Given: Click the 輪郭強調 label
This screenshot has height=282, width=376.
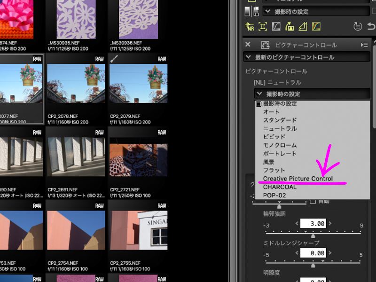Looking at the screenshot, I should pos(274,214).
